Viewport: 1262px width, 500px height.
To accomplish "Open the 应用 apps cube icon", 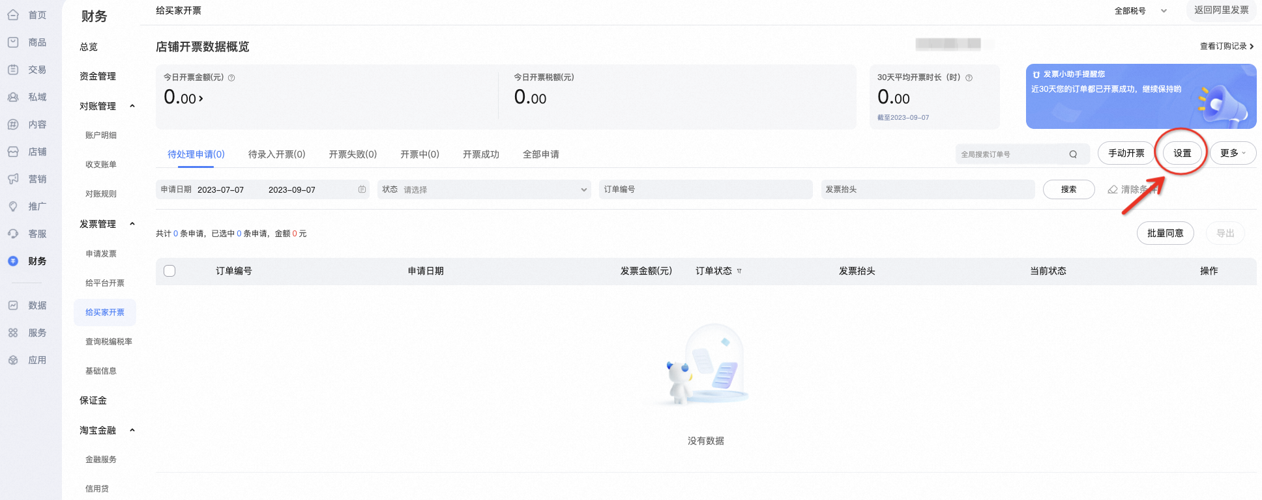I will tap(13, 360).
